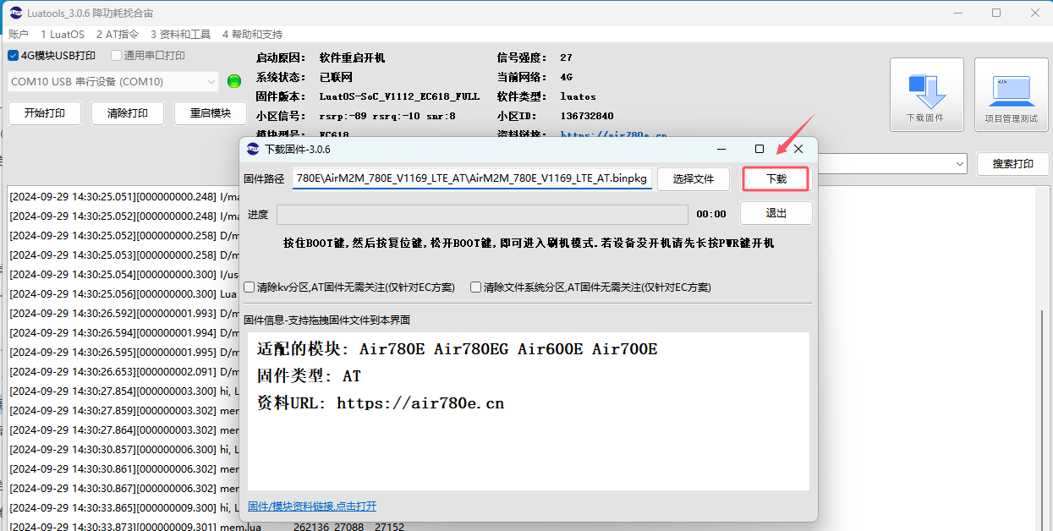Click rsrp:-89 rsrq:-10 snr:8 text
This screenshot has width=1053, height=531.
(387, 116)
